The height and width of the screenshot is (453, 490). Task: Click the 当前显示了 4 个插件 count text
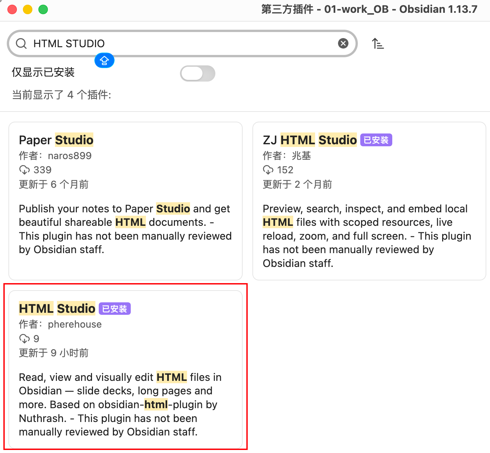[x=62, y=95]
